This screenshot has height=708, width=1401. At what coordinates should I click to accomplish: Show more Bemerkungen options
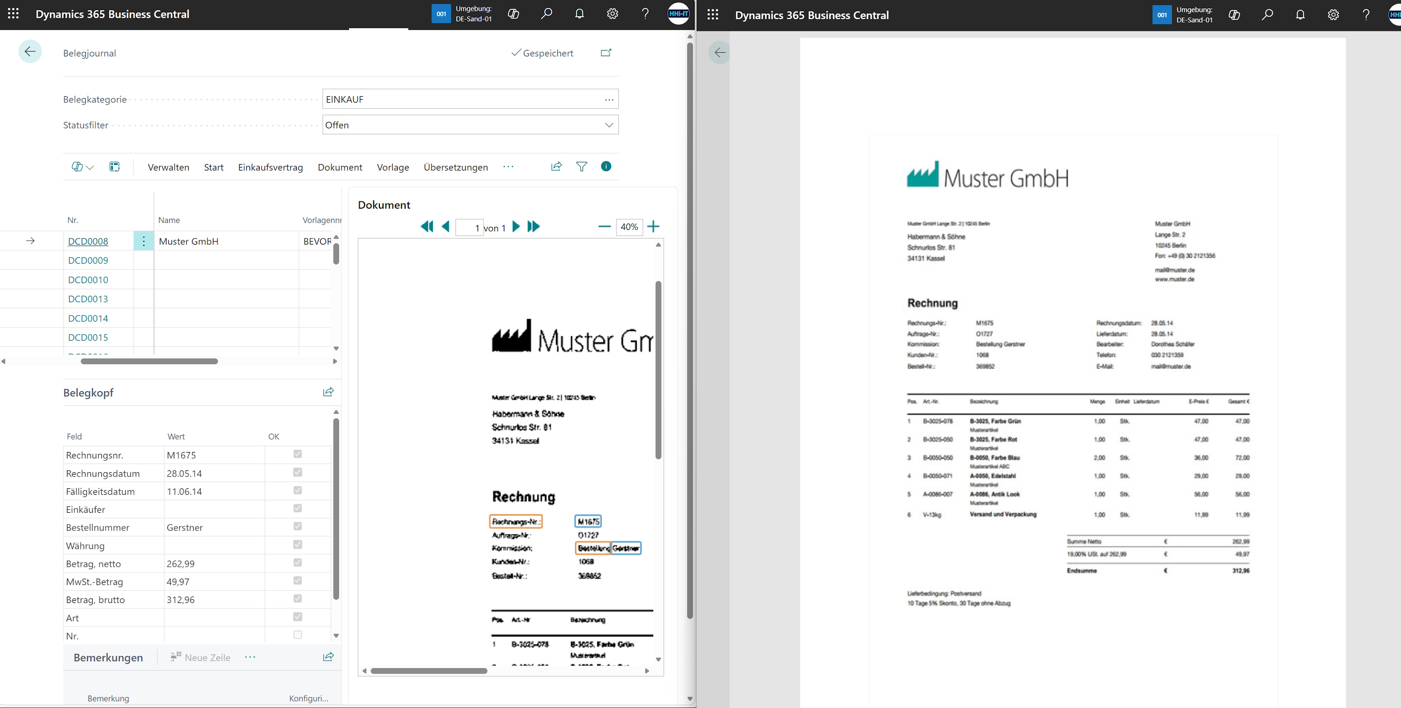point(250,657)
